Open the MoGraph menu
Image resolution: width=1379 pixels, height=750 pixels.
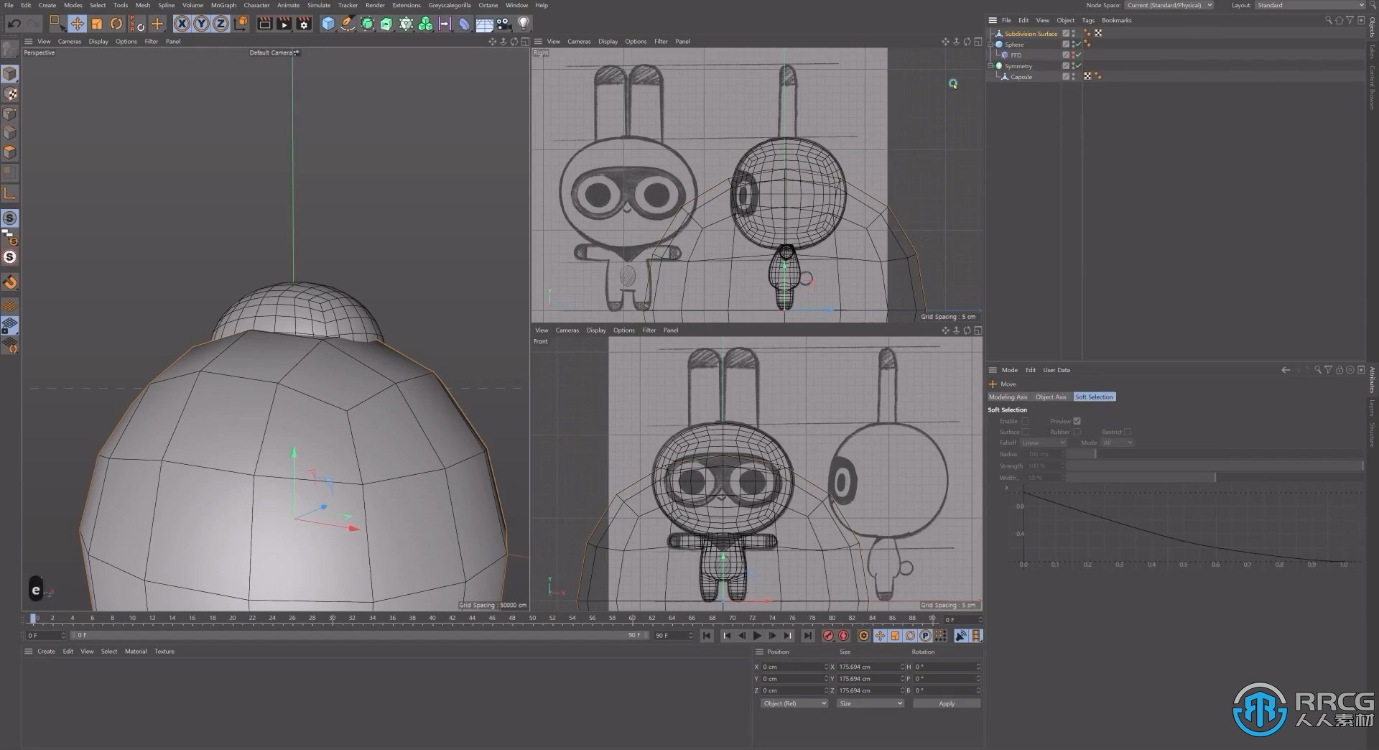pos(223,5)
